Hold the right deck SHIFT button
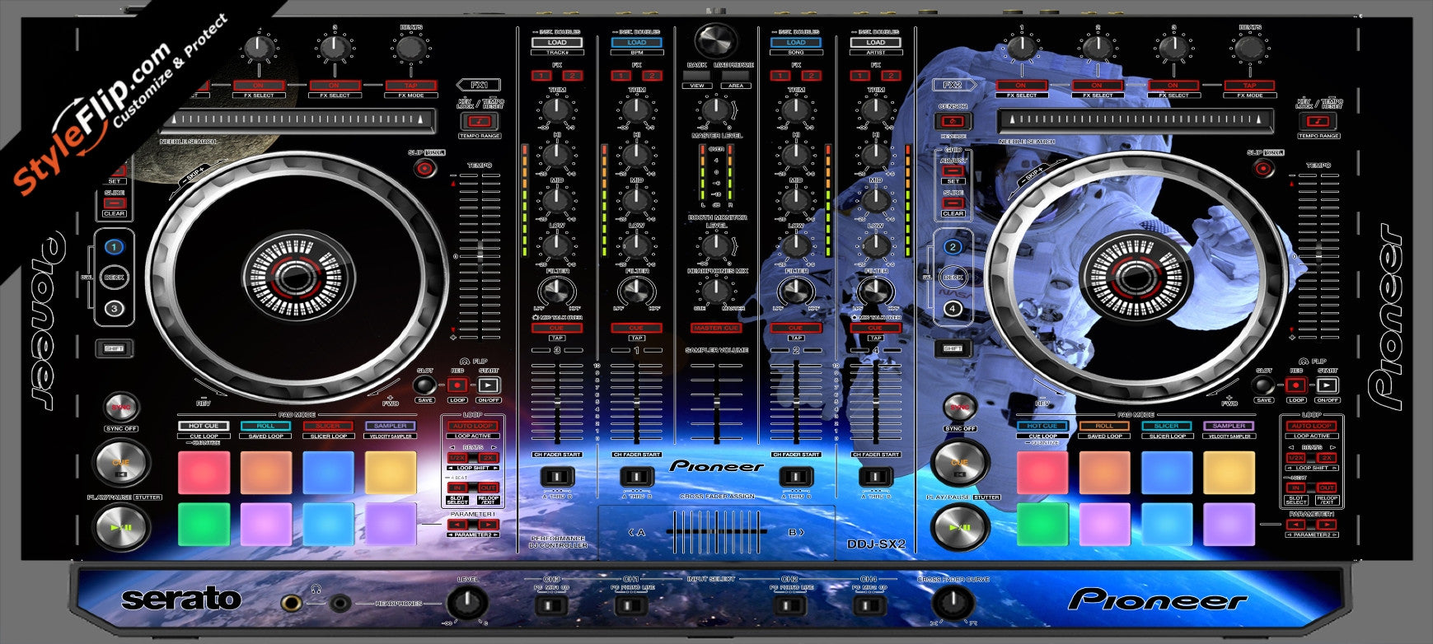 [953, 348]
